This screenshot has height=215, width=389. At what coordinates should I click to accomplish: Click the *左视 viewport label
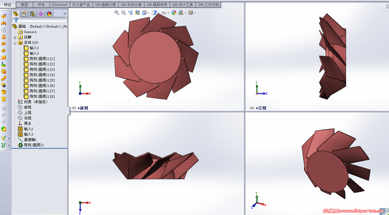pyautogui.click(x=261, y=108)
